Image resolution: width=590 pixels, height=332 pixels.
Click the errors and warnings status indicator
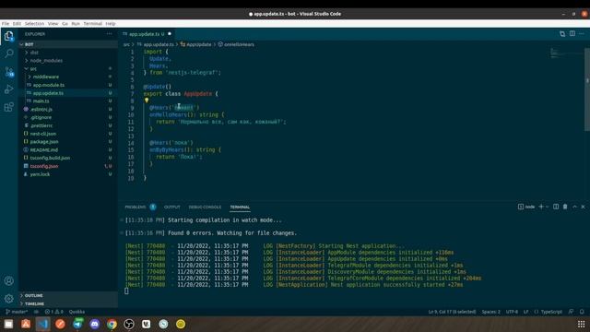(53, 312)
